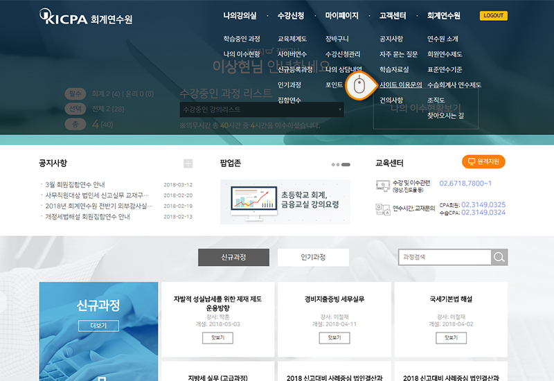The height and width of the screenshot is (381, 554).
Task: Select 나의 이수현황 submenu item
Action: click(242, 54)
